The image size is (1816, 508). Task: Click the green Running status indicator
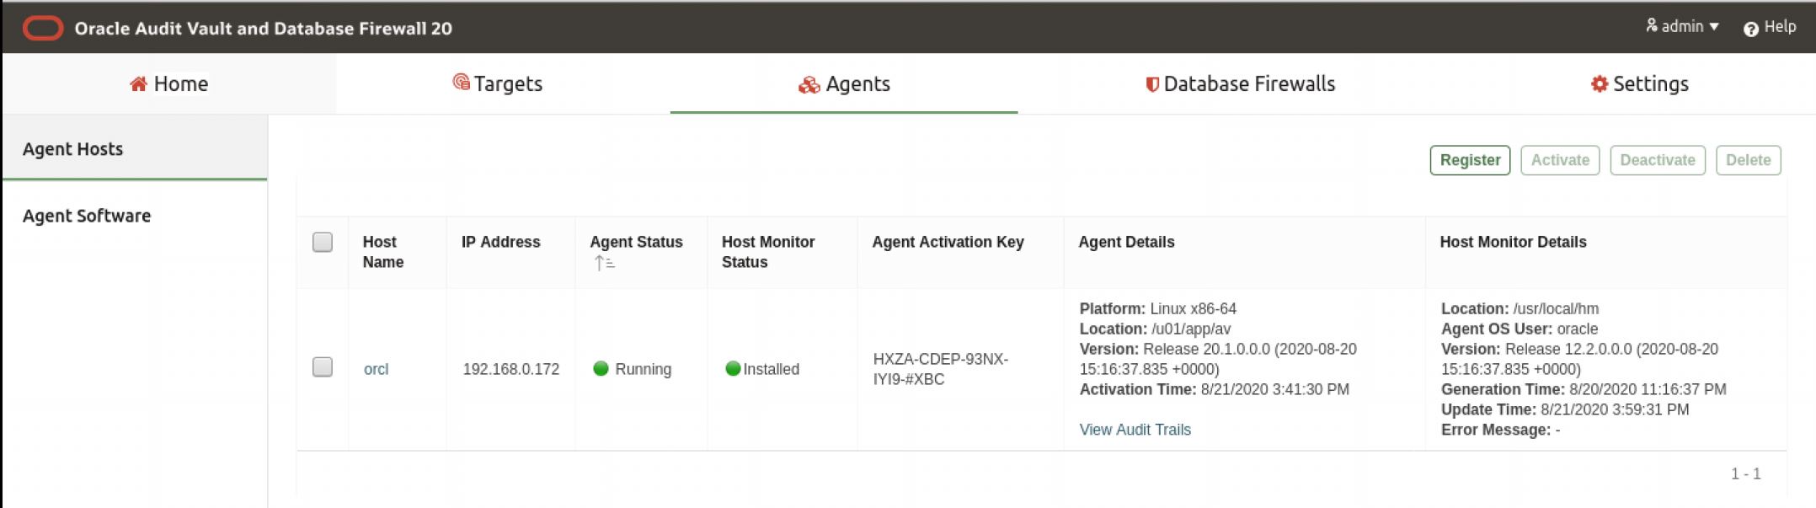[x=601, y=368]
